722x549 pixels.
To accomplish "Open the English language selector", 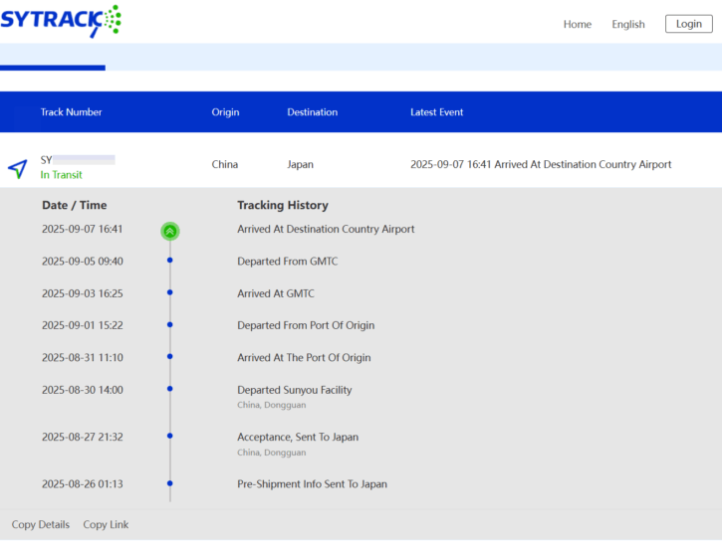I will pos(627,25).
